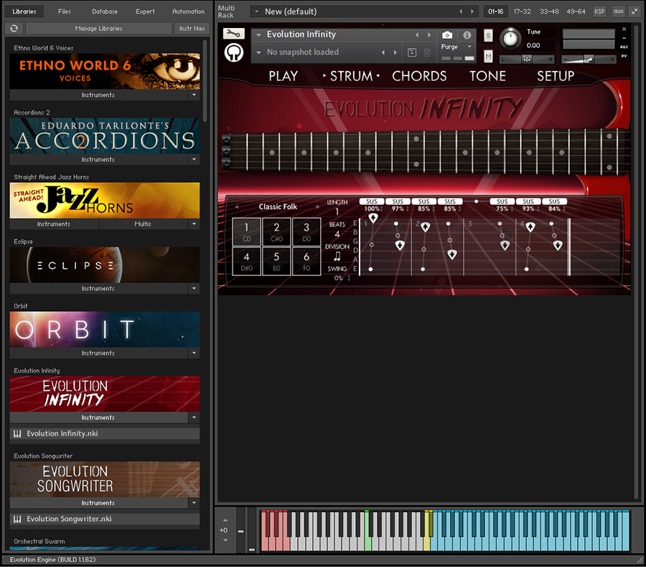The width and height of the screenshot is (646, 567).
Task: Click the instrument volume slider
Action: pos(588,60)
